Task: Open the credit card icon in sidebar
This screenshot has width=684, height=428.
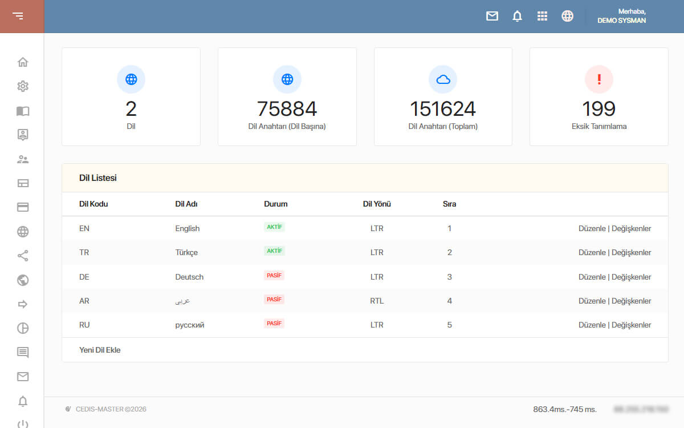Action: tap(23, 207)
